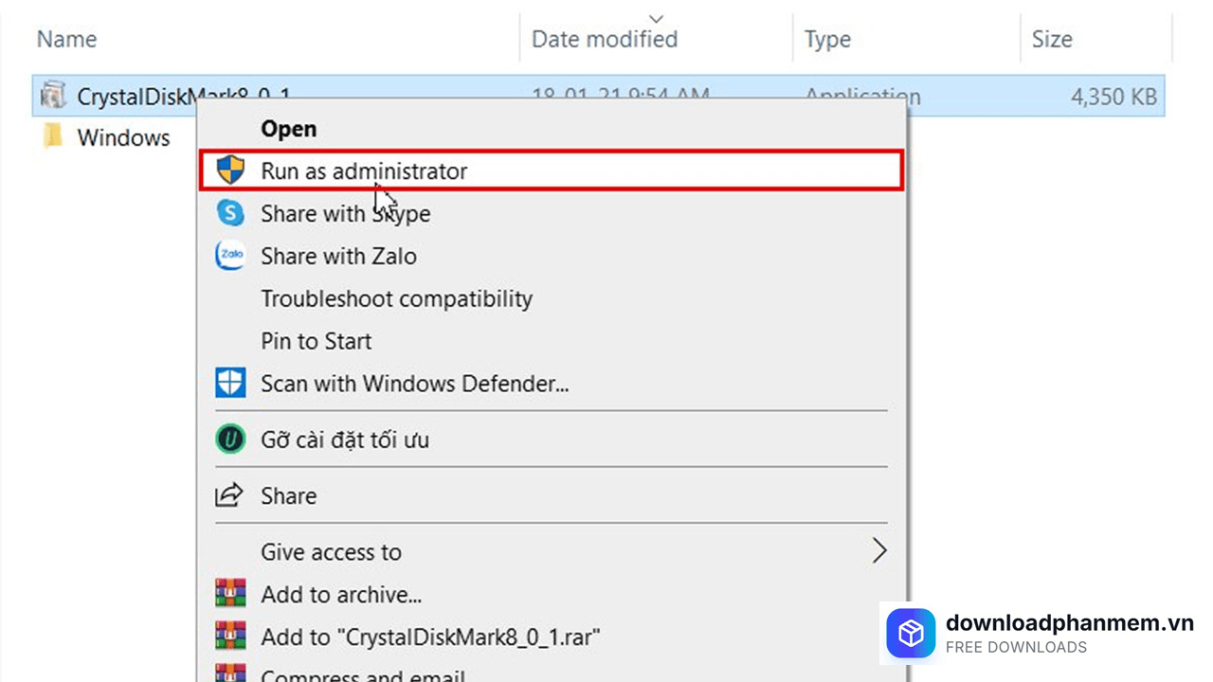Open the Windows folder item

(x=123, y=138)
